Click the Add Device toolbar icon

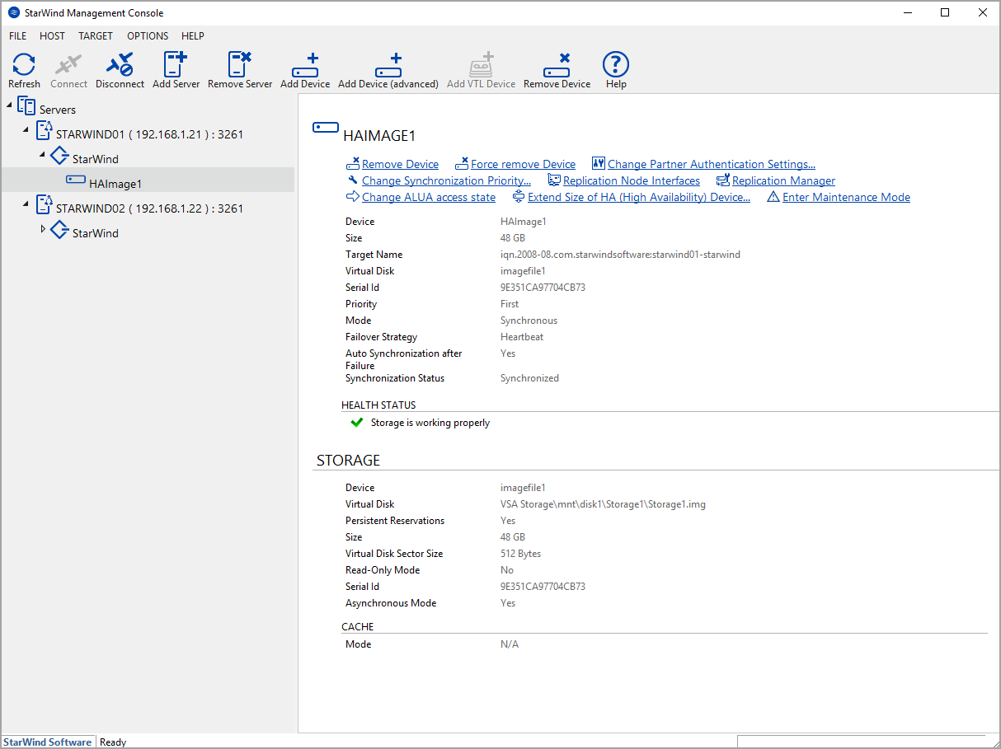point(305,65)
